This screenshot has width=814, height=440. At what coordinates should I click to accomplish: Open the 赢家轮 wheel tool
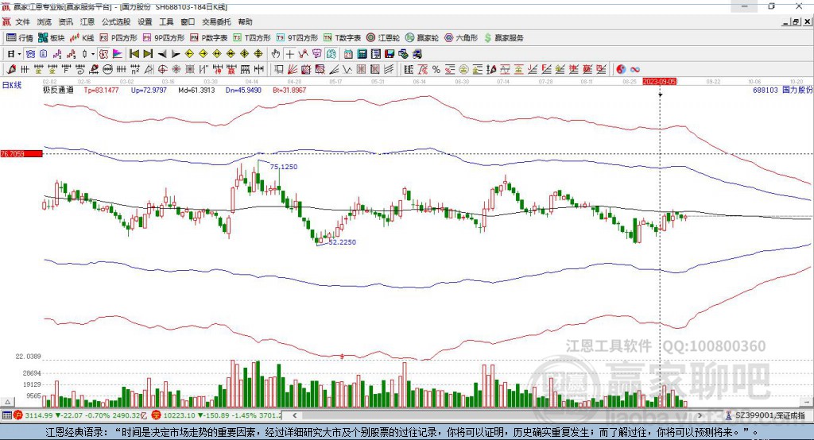pyautogui.click(x=422, y=38)
